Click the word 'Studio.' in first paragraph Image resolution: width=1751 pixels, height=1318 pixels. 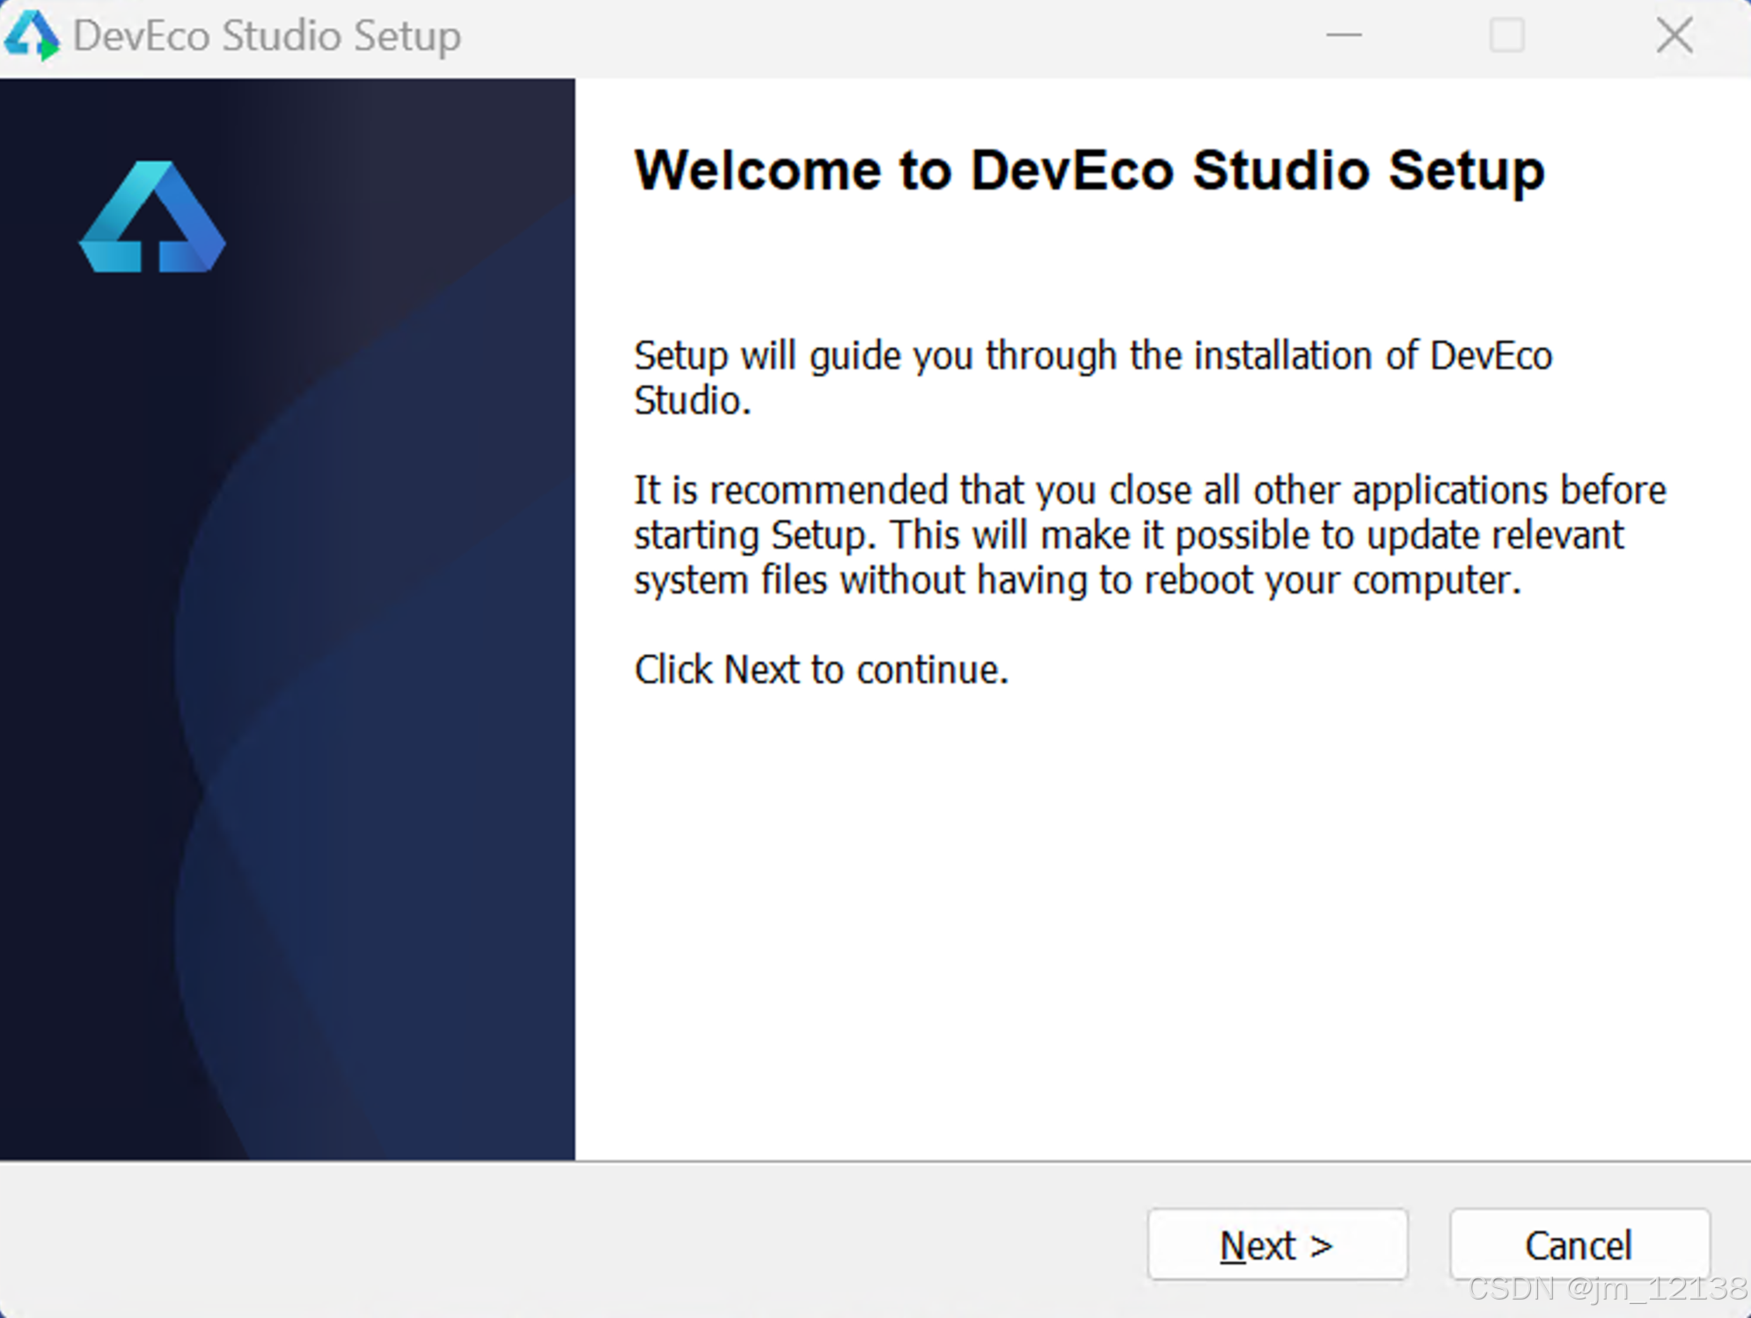click(x=692, y=400)
